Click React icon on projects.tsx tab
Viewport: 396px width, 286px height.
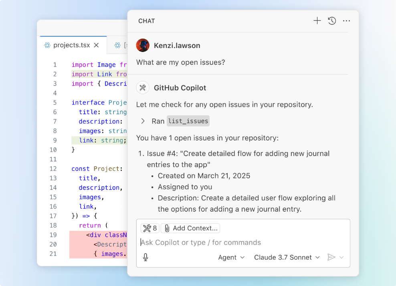(x=47, y=45)
